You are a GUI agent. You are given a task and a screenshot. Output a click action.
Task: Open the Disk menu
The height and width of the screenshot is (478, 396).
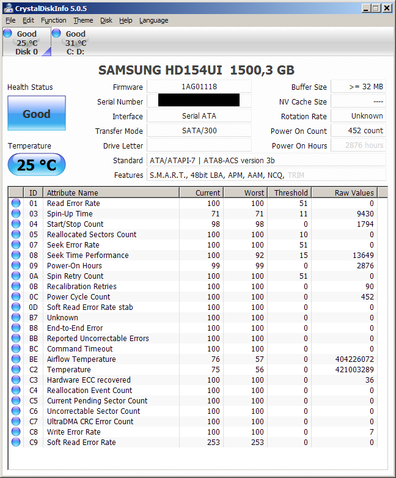click(106, 20)
